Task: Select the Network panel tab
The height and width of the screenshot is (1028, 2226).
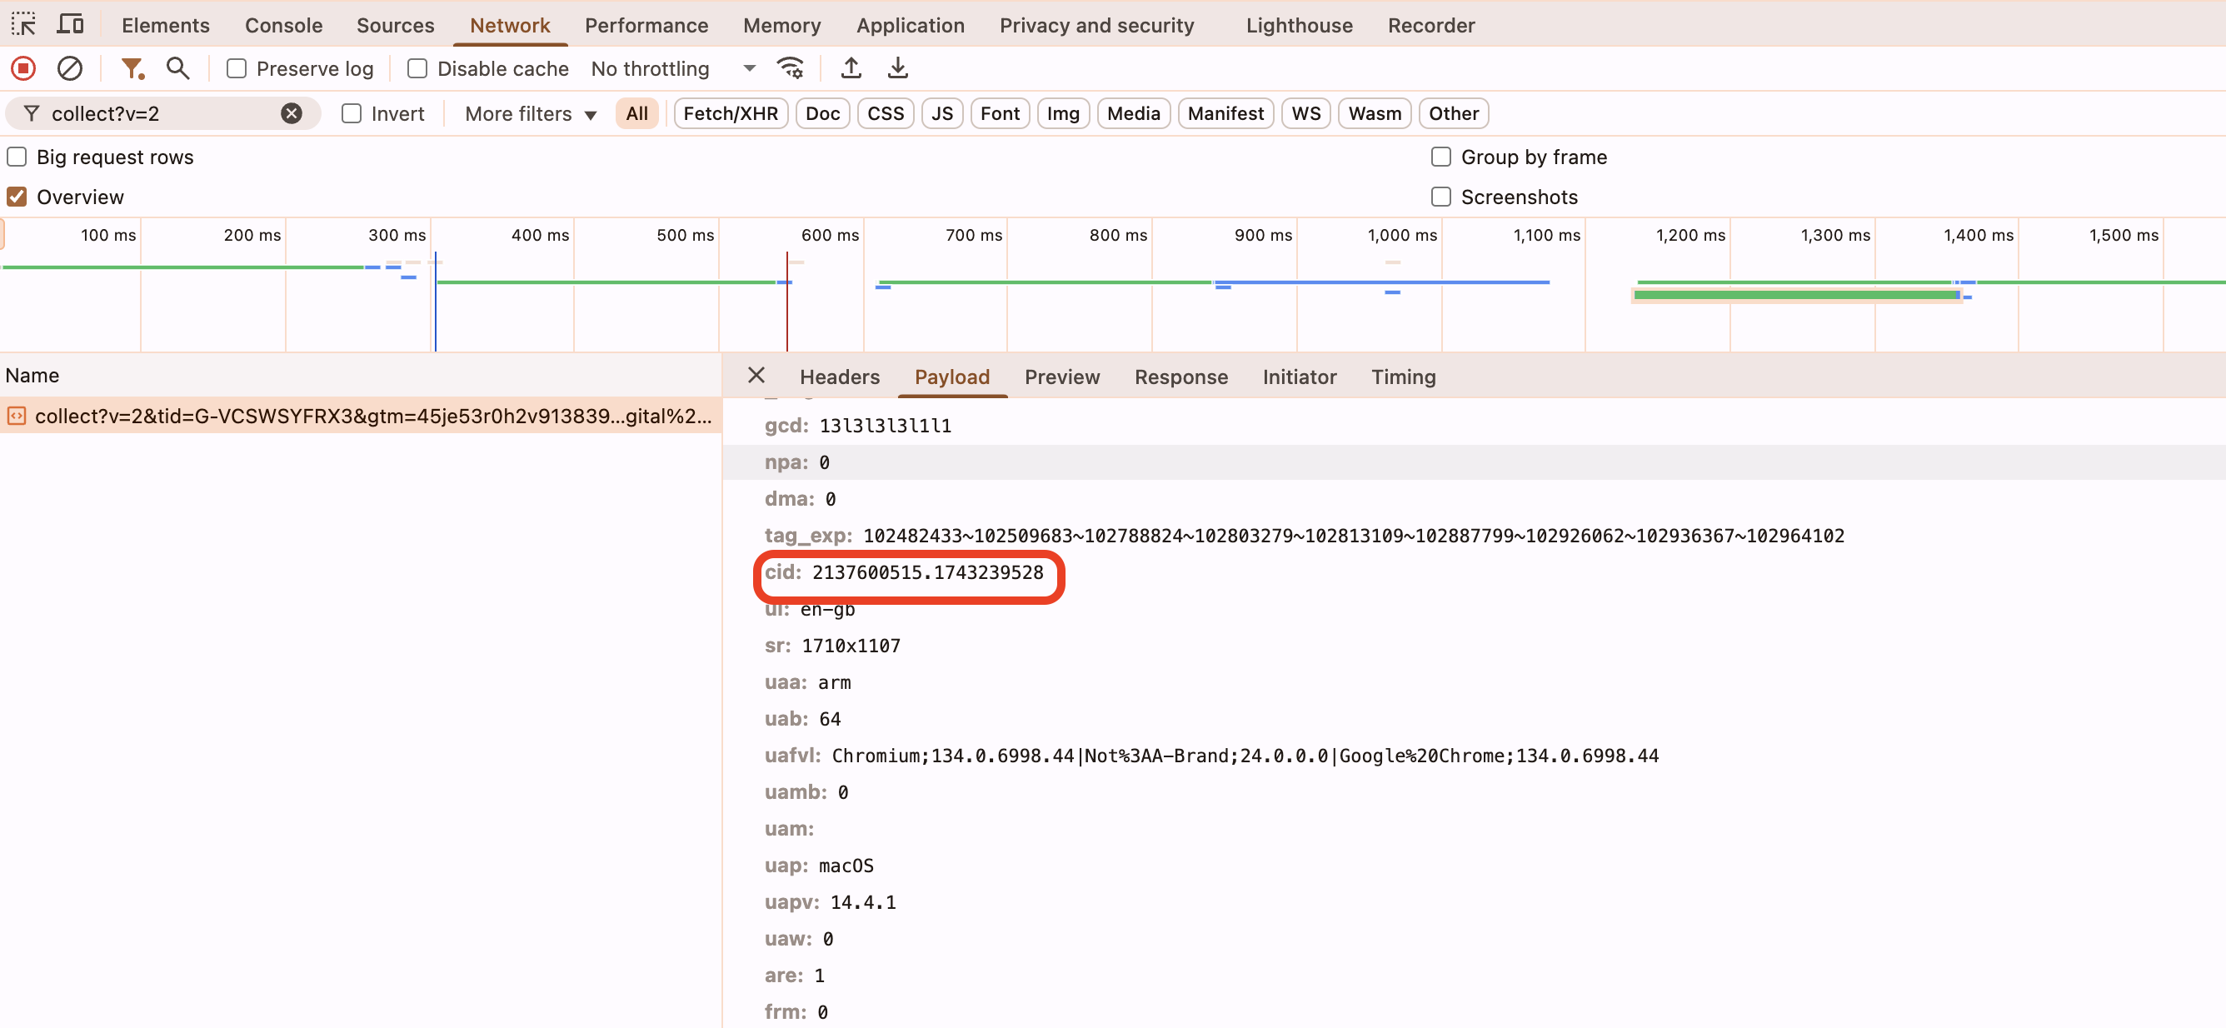Action: click(510, 25)
